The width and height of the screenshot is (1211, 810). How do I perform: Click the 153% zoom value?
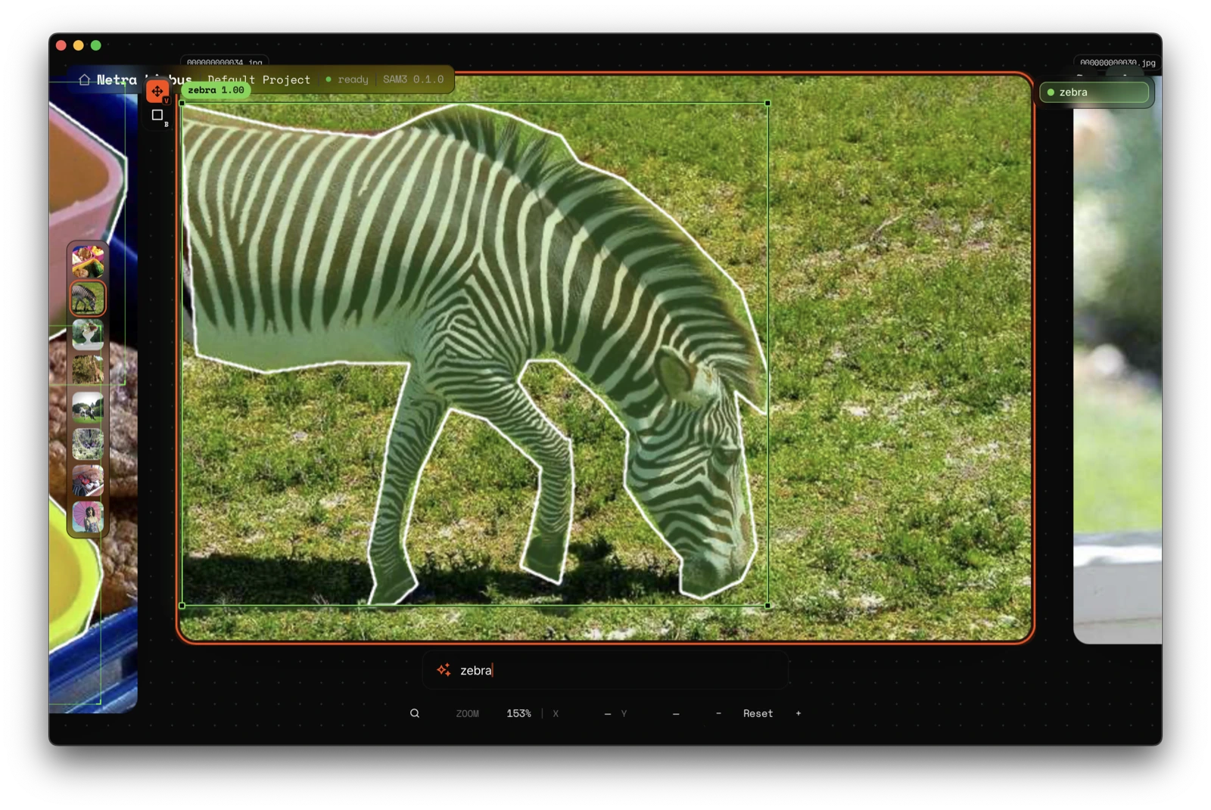tap(518, 713)
